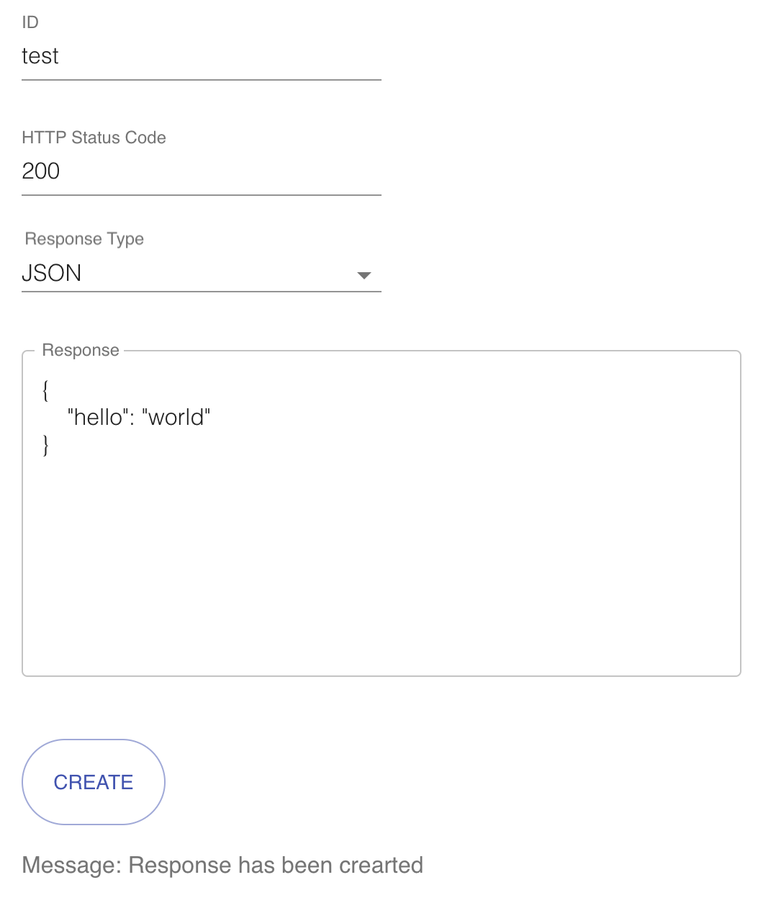This screenshot has height=903, width=776.
Task: Click the dropdown arrow for Response Type
Action: coord(364,275)
